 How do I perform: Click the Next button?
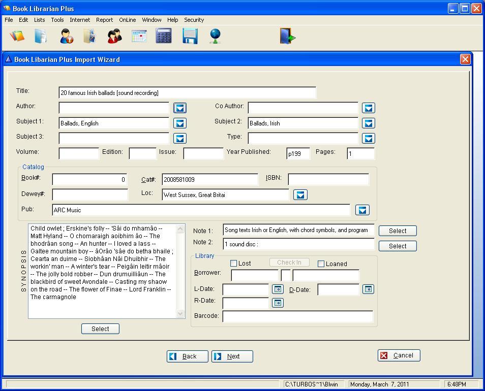[x=232, y=356]
